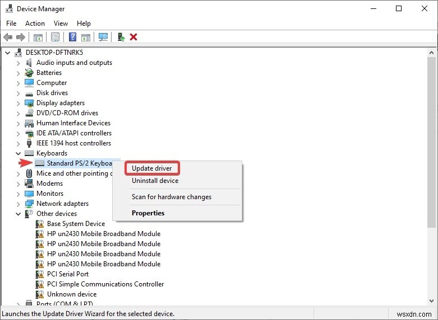Viewport: 438px width, 320px height.
Task: Expand the Audio inputs and outputs node
Action: point(18,63)
